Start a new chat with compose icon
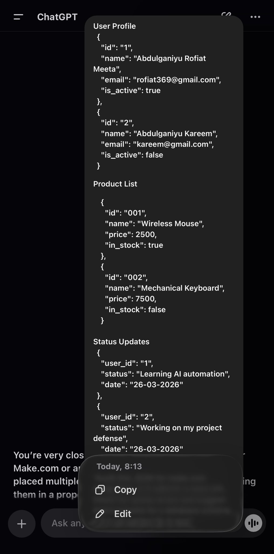 point(226,14)
